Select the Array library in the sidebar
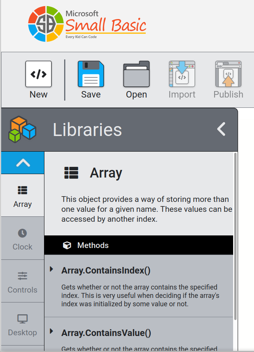Viewport: 254px width, 352px height. 23,195
